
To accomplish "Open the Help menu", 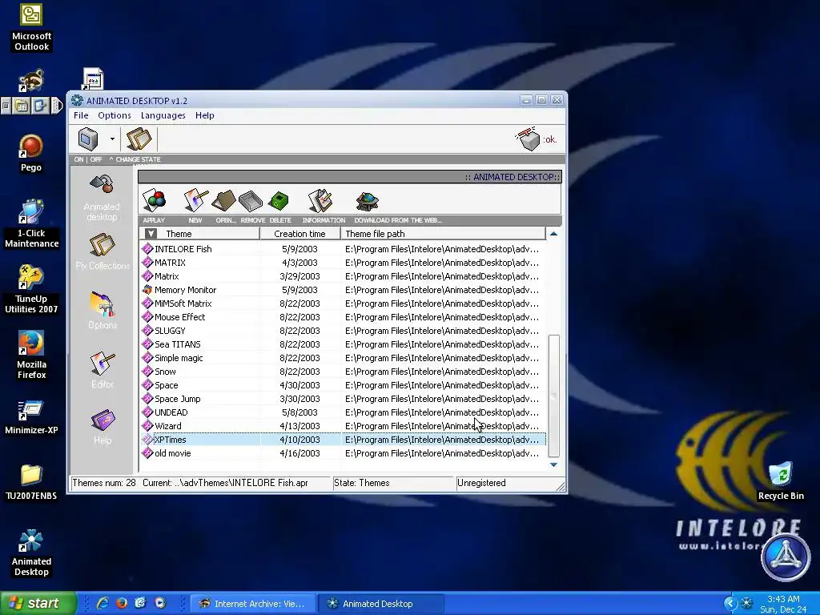I will (x=204, y=115).
